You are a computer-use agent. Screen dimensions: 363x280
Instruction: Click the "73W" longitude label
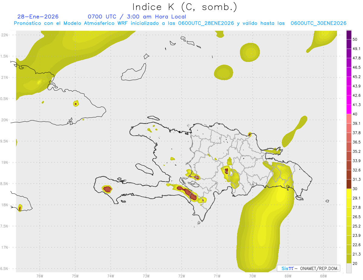point(146,276)
